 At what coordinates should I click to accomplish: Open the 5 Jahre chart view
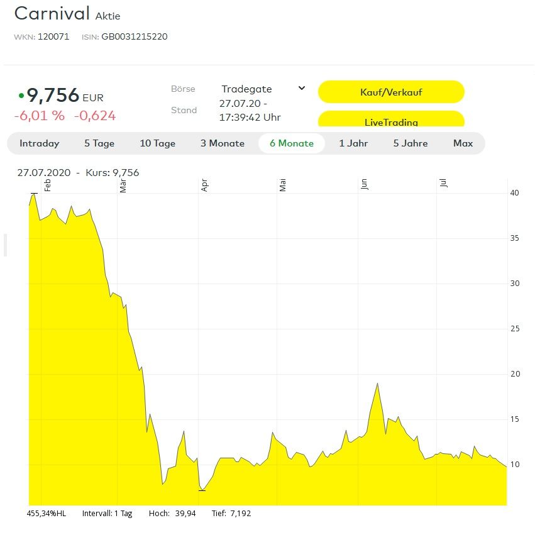point(410,143)
